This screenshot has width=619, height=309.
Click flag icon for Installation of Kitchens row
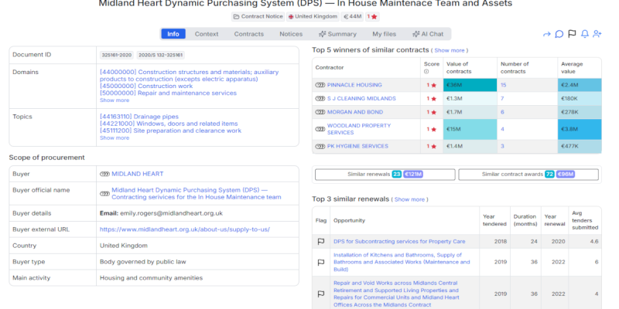point(321,262)
